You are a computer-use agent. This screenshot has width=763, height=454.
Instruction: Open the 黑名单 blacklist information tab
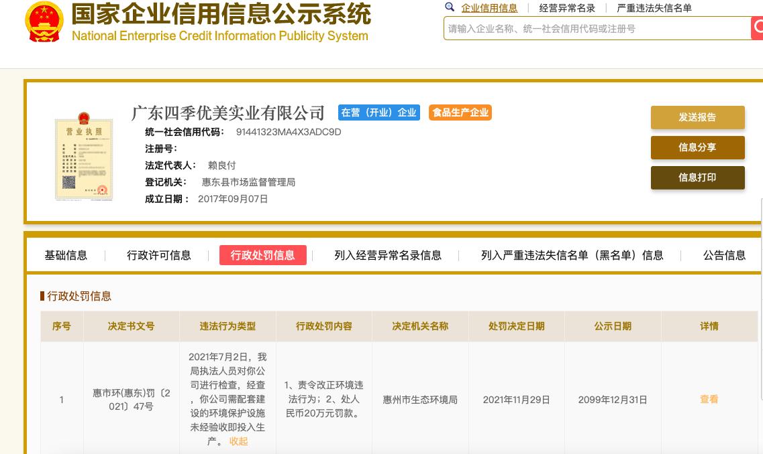pyautogui.click(x=572, y=255)
